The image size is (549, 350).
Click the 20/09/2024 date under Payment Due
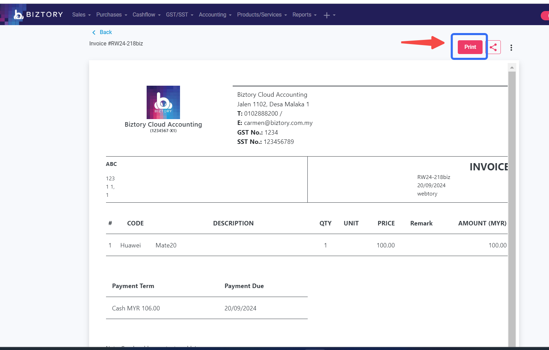[x=240, y=308]
